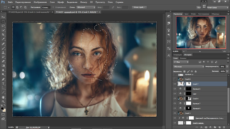Select the Zoom tool in toolbar

coord(3,101)
